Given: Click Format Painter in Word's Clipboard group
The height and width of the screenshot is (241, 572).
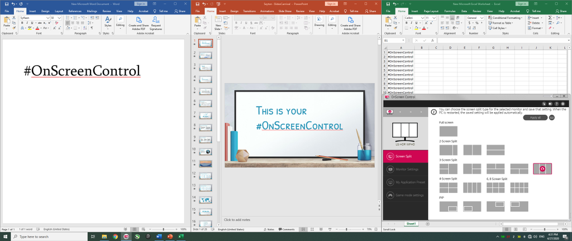Looking at the screenshot, I should point(14,28).
